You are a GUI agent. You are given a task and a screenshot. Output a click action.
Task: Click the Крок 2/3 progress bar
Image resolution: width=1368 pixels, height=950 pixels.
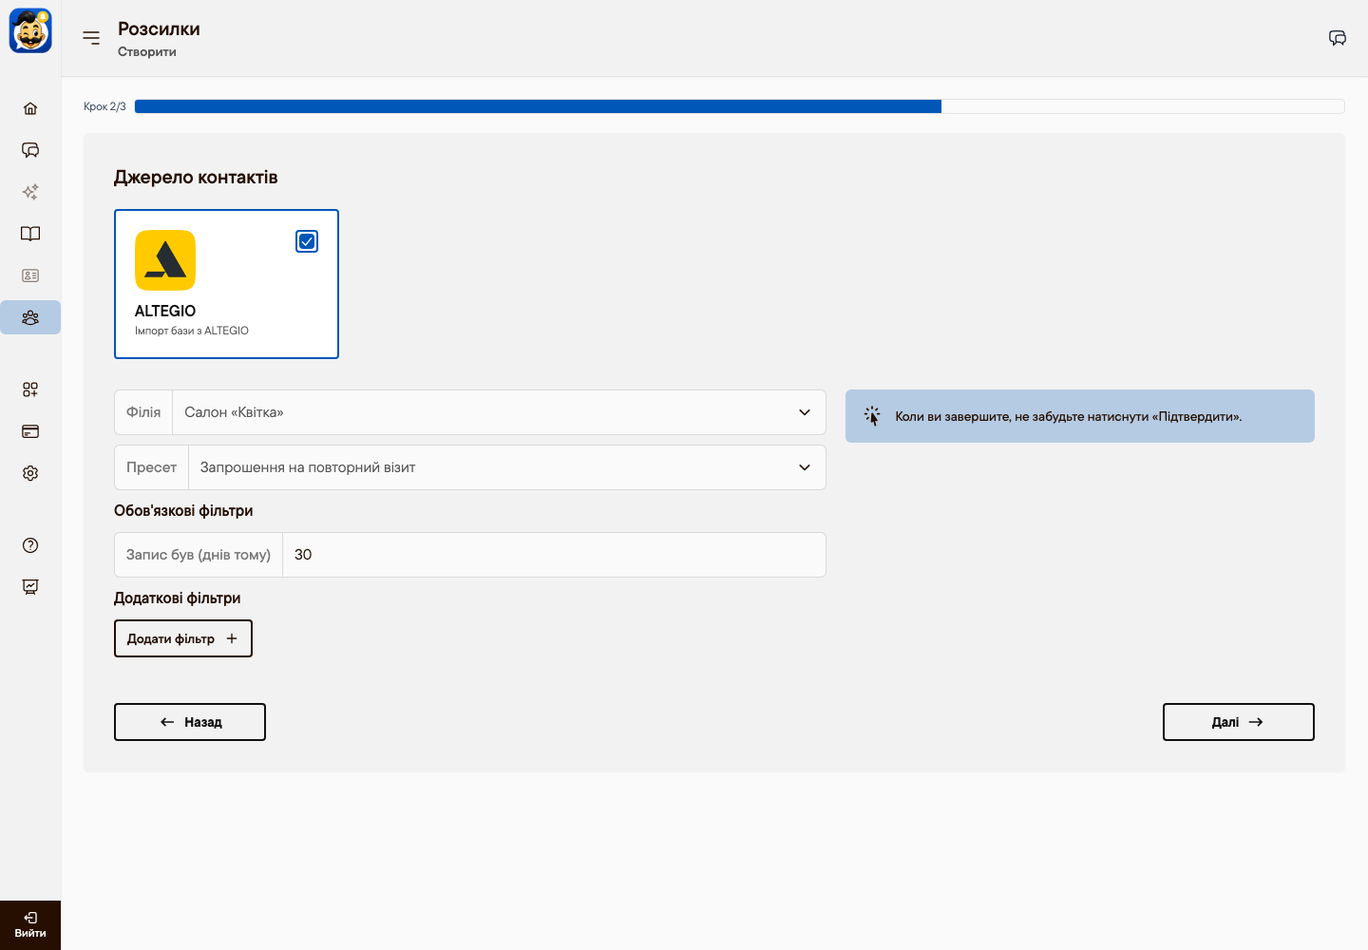[739, 106]
